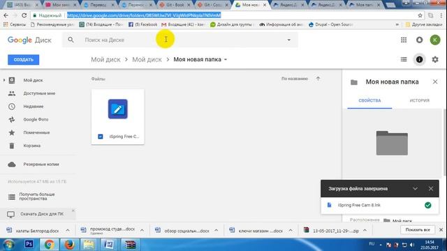Switch to СВОЙСТВА tab
Viewport: 447px width, 251px height.
(369, 100)
